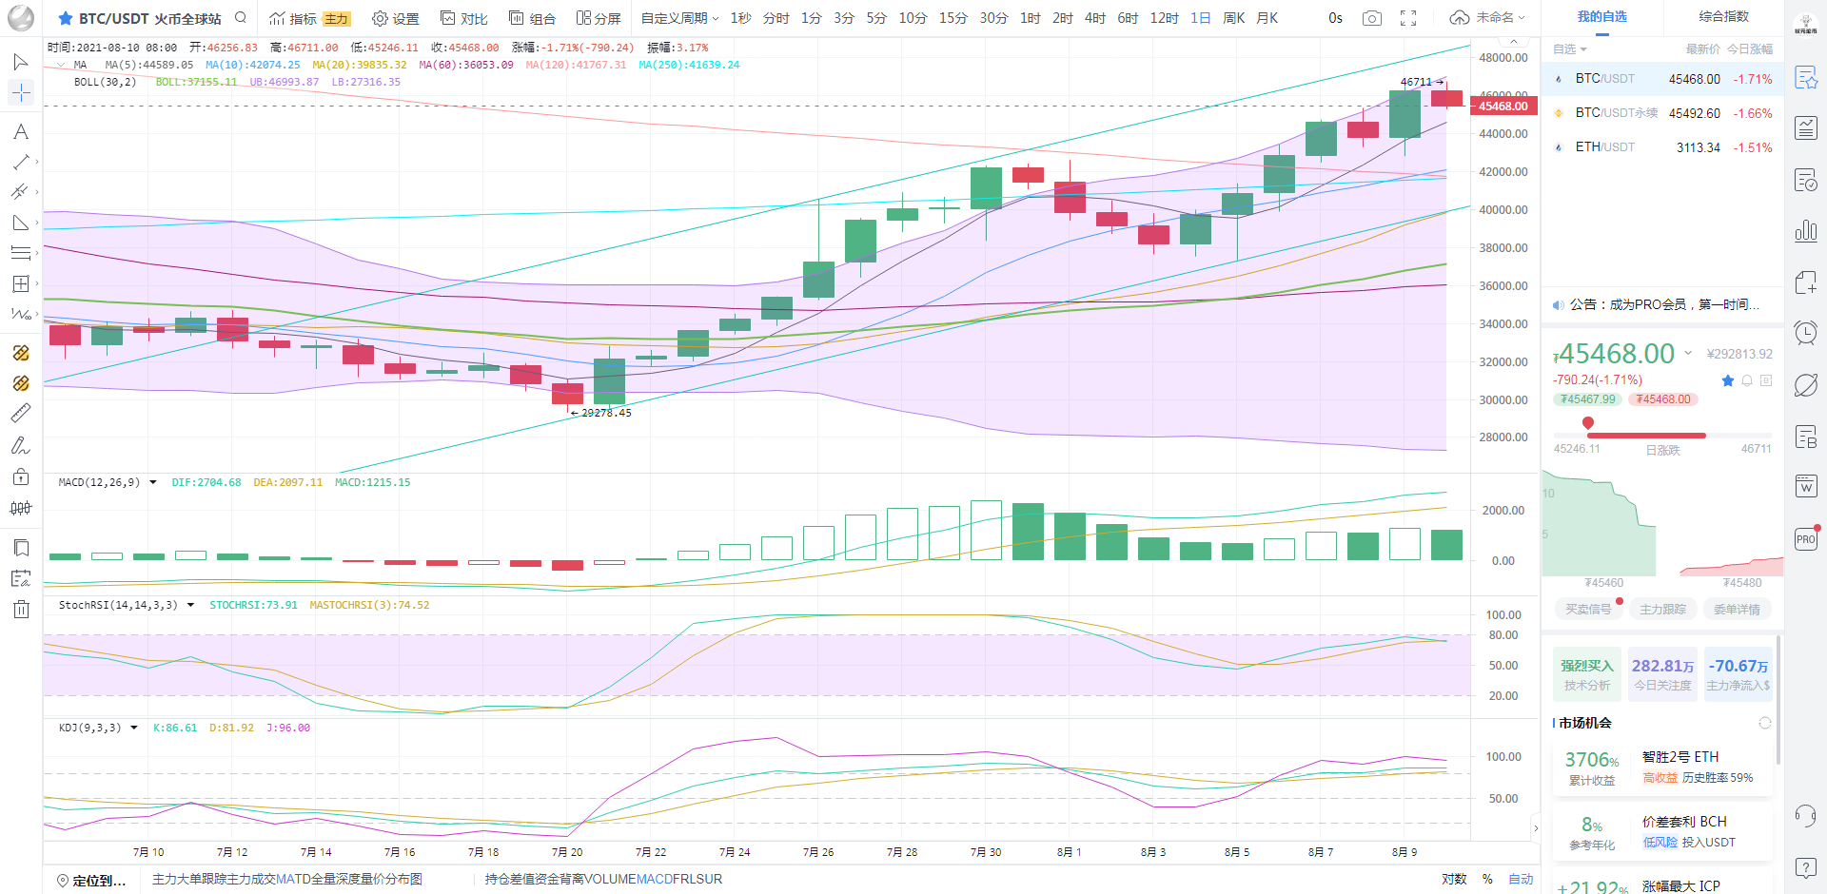Open KDJ(9,3,3) indicator dropdown
This screenshot has width=1827, height=894.
click(134, 728)
